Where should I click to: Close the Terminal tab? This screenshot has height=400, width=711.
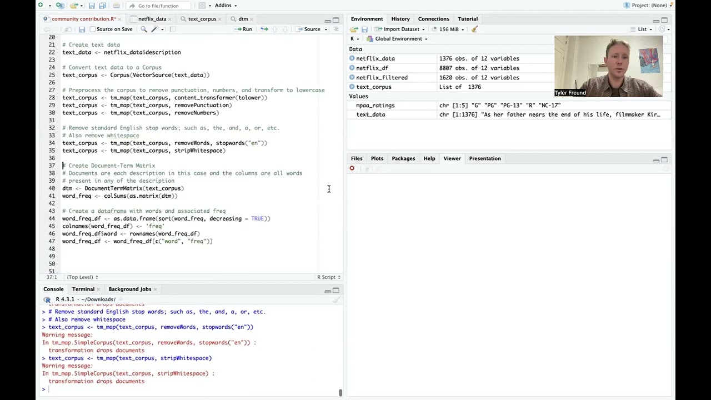click(x=99, y=289)
